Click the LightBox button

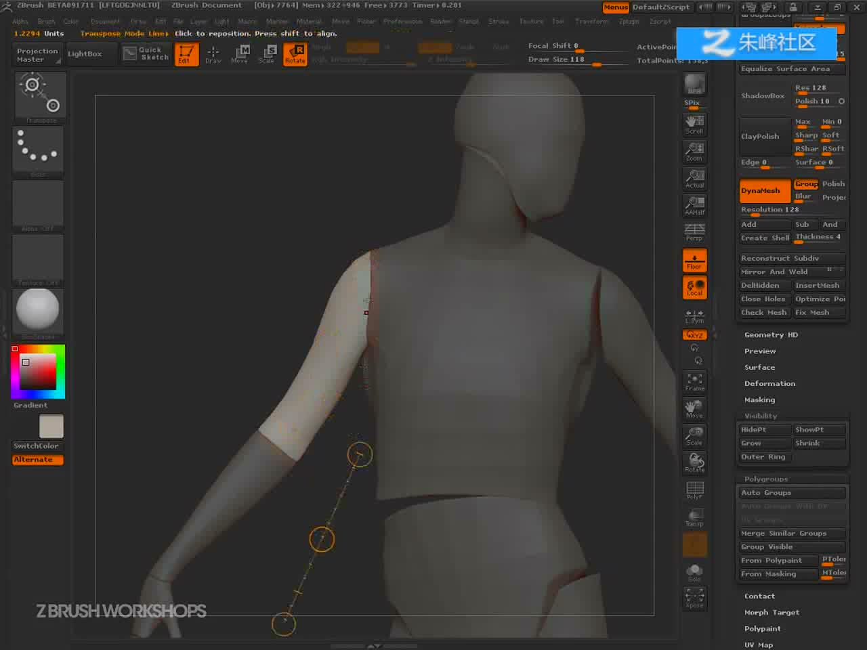click(x=85, y=53)
